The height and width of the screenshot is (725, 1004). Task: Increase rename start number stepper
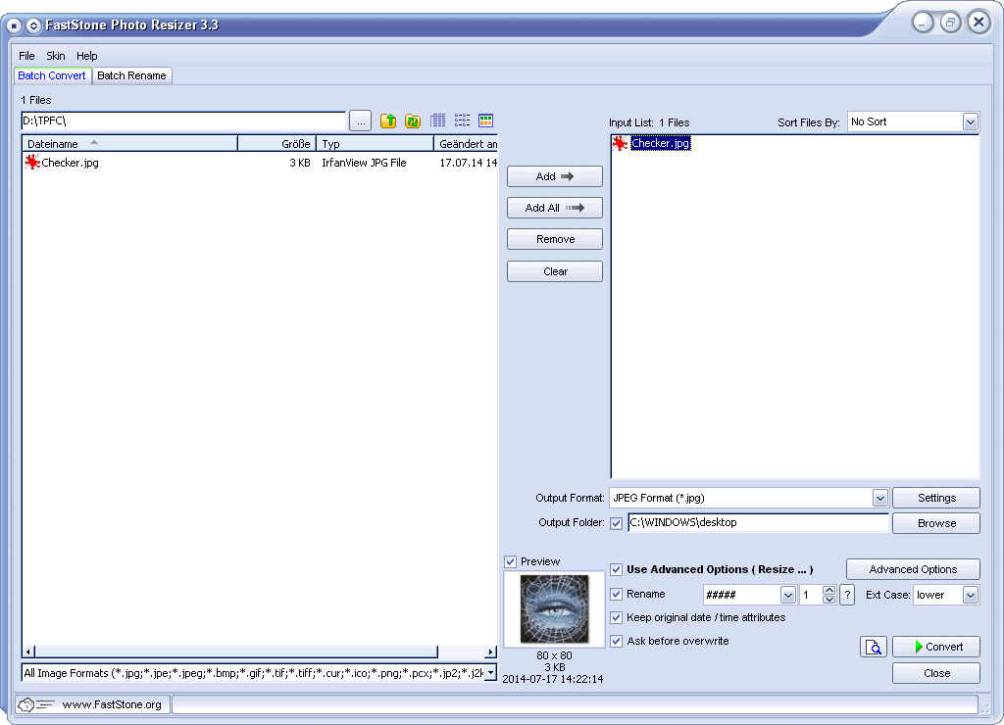tap(828, 590)
